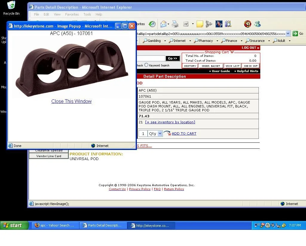Launch the Messenger people icon
306x246 pixels.
coord(257,24)
